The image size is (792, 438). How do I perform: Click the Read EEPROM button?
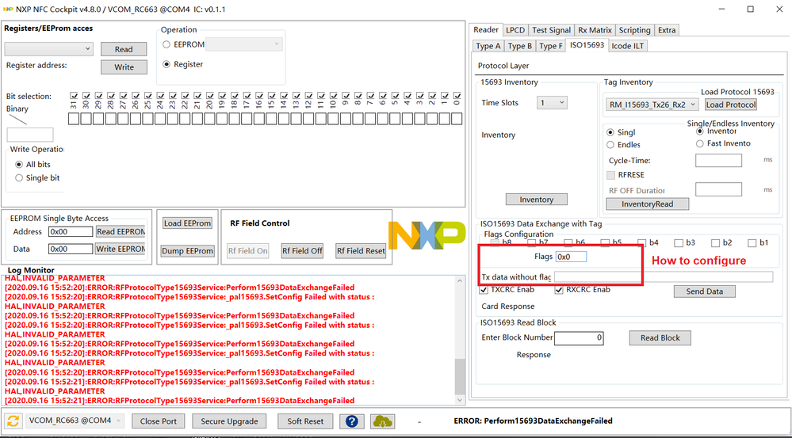[x=121, y=231]
